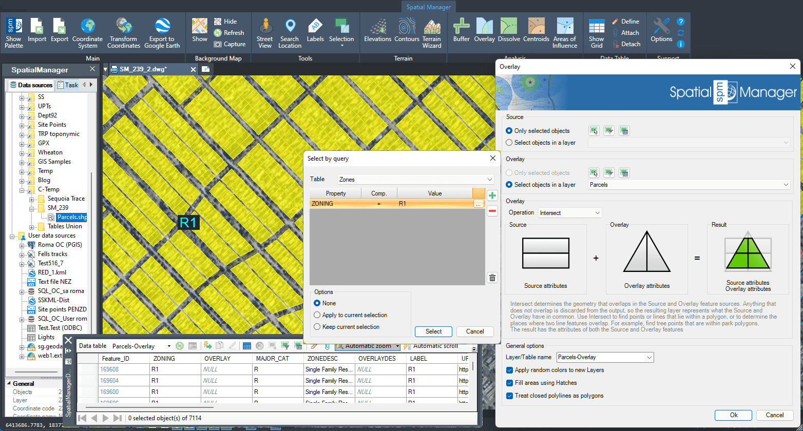Toggle the Automatic zoom button

coord(367,346)
